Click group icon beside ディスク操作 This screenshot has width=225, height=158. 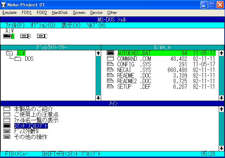[x=7, y=131]
